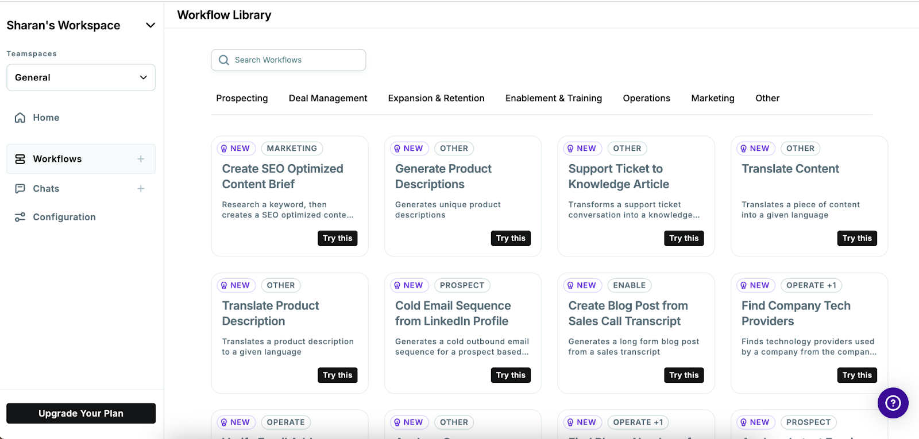Try this on Generate Product Descriptions
This screenshot has height=439, width=919.
point(511,238)
